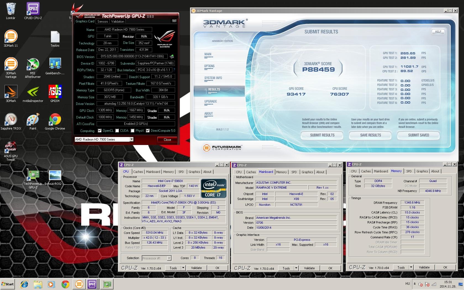The image size is (464, 290).
Task: Launch Sapphire TRIXX shortcut
Action: (11, 122)
